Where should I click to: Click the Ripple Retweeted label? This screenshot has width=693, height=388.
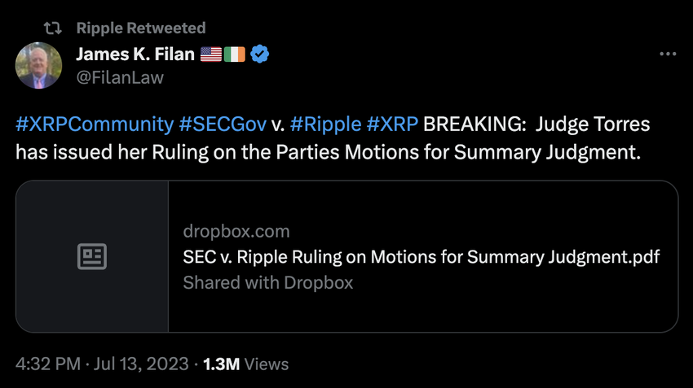(x=141, y=28)
